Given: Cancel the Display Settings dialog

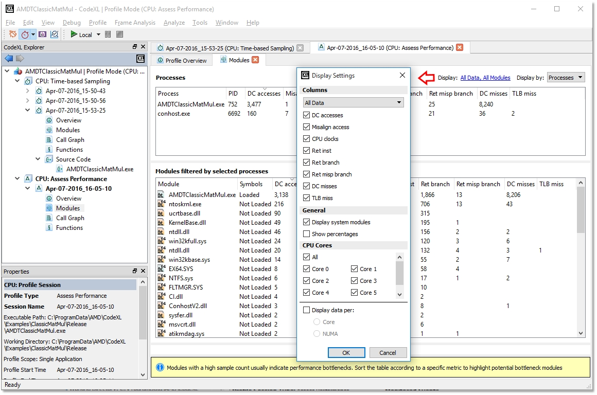Looking at the screenshot, I should point(388,353).
